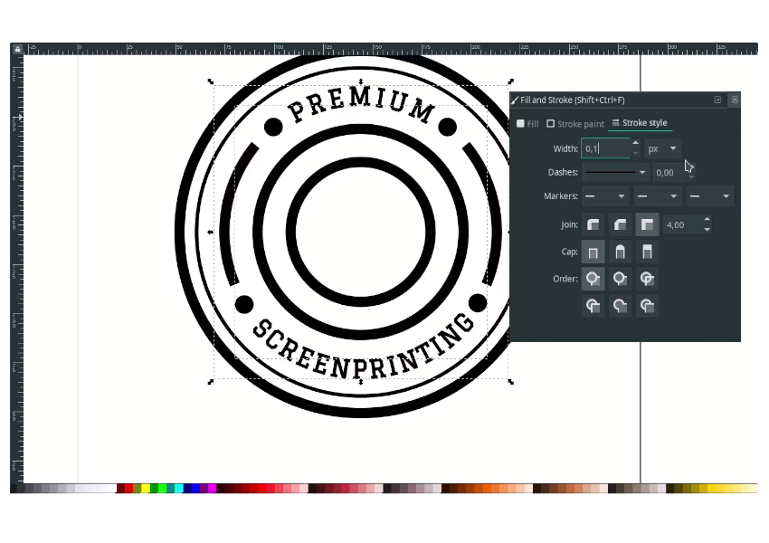Open the end Markers dropdown
Viewport: 769px width, 543px height.
point(710,196)
